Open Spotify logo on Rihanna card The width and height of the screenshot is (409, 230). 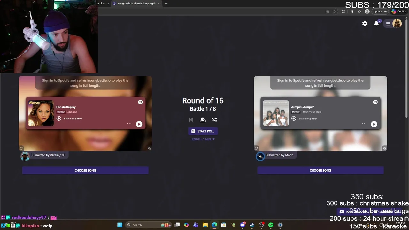pos(140,102)
